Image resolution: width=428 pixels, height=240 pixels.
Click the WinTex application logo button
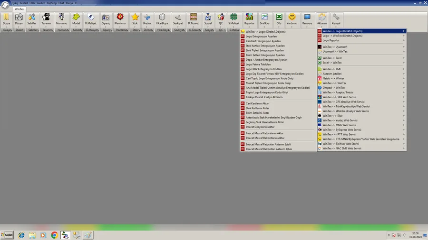click(5, 5)
